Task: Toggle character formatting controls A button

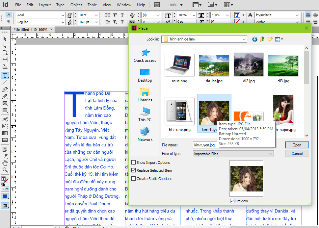Action: tap(9, 15)
